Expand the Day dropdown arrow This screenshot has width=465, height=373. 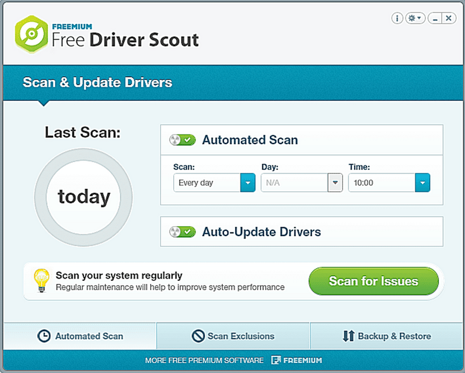pyautogui.click(x=335, y=182)
